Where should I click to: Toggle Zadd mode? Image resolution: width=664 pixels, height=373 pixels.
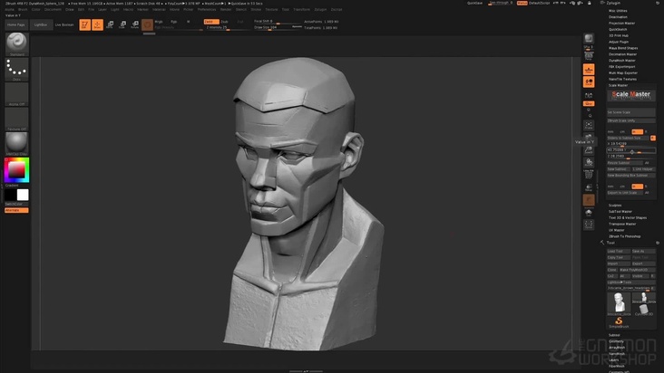coord(210,22)
